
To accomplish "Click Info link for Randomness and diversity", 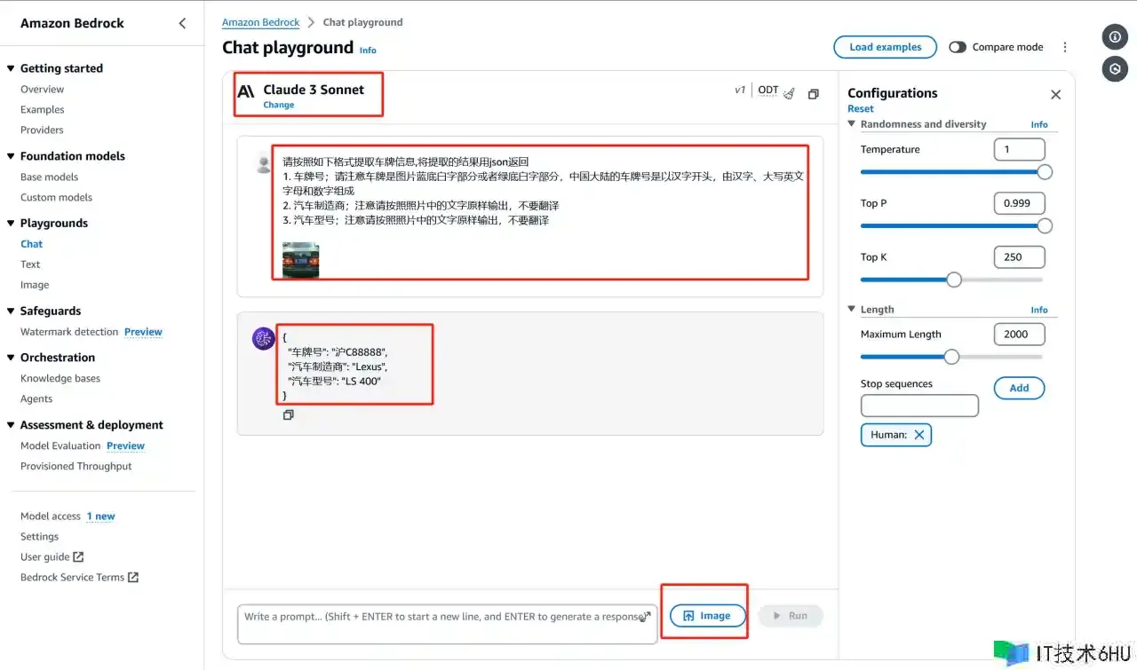I will coord(1039,125).
